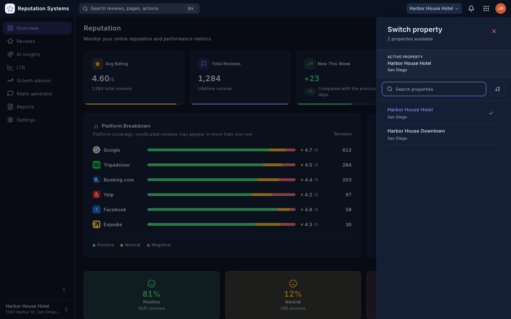
Task: Collapse the left sidebar with the chevron
Action: [64, 290]
